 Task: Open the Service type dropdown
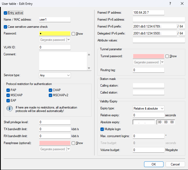click(x=55, y=75)
